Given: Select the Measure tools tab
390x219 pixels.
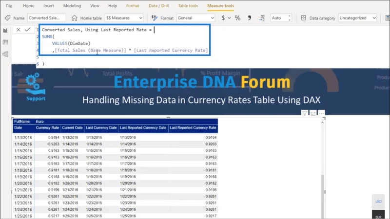Looking at the screenshot, I should pos(221,6).
